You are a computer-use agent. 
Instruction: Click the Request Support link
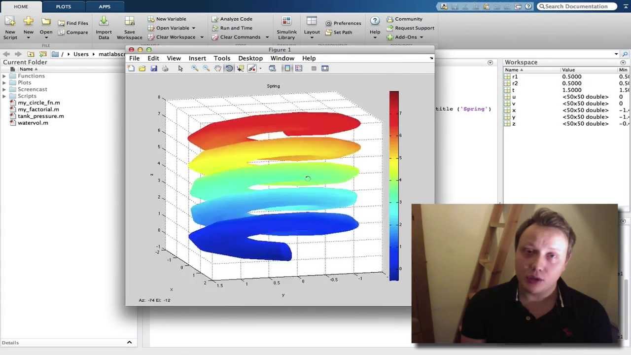pyautogui.click(x=410, y=28)
